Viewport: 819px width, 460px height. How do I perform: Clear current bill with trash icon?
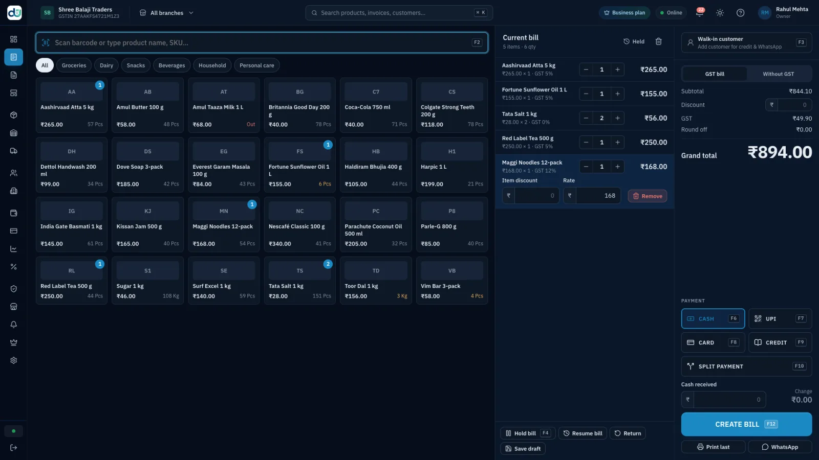pos(659,41)
